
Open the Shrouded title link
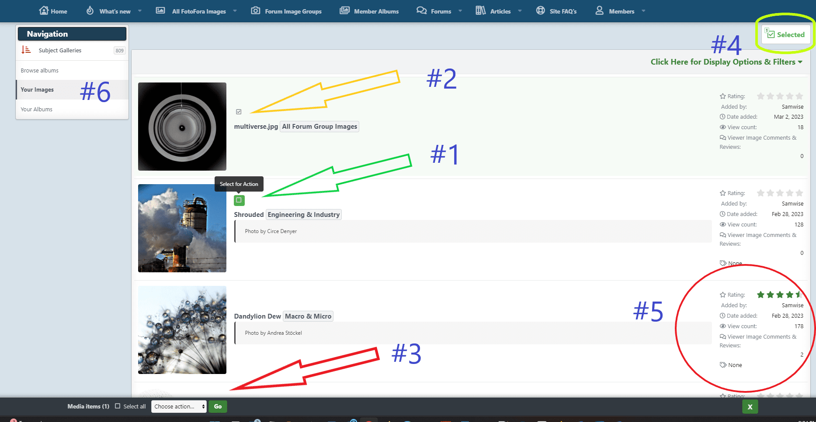(x=249, y=215)
